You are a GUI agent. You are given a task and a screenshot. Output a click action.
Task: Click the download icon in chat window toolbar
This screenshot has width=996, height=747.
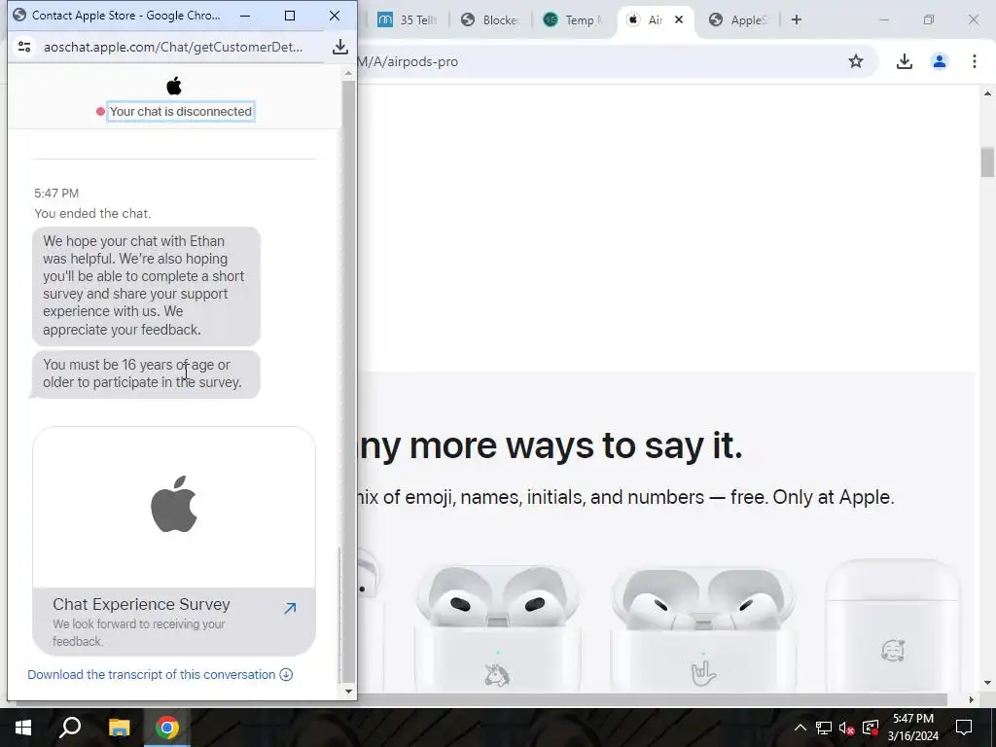340,47
